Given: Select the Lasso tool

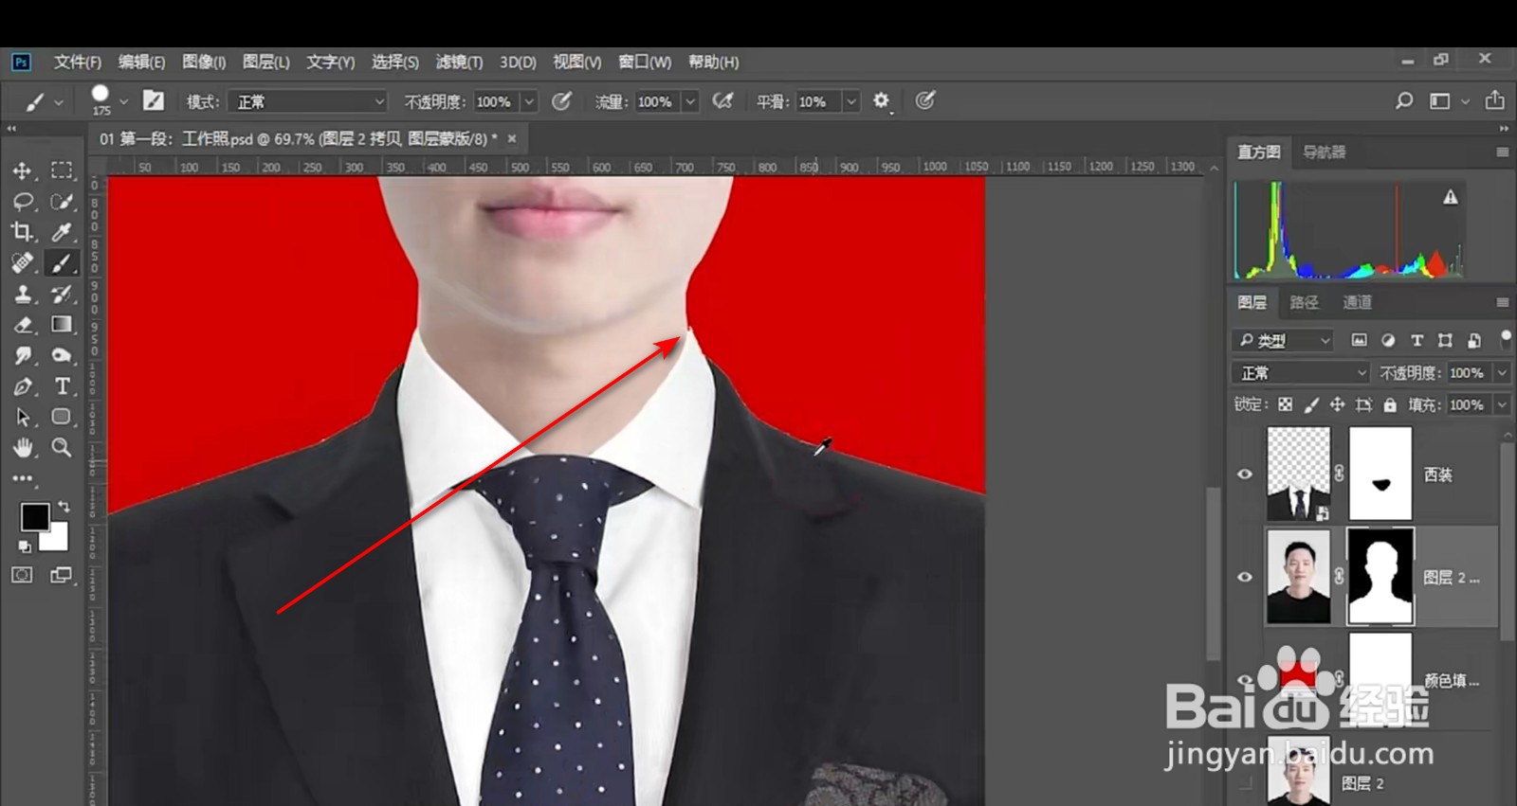Looking at the screenshot, I should tap(22, 201).
